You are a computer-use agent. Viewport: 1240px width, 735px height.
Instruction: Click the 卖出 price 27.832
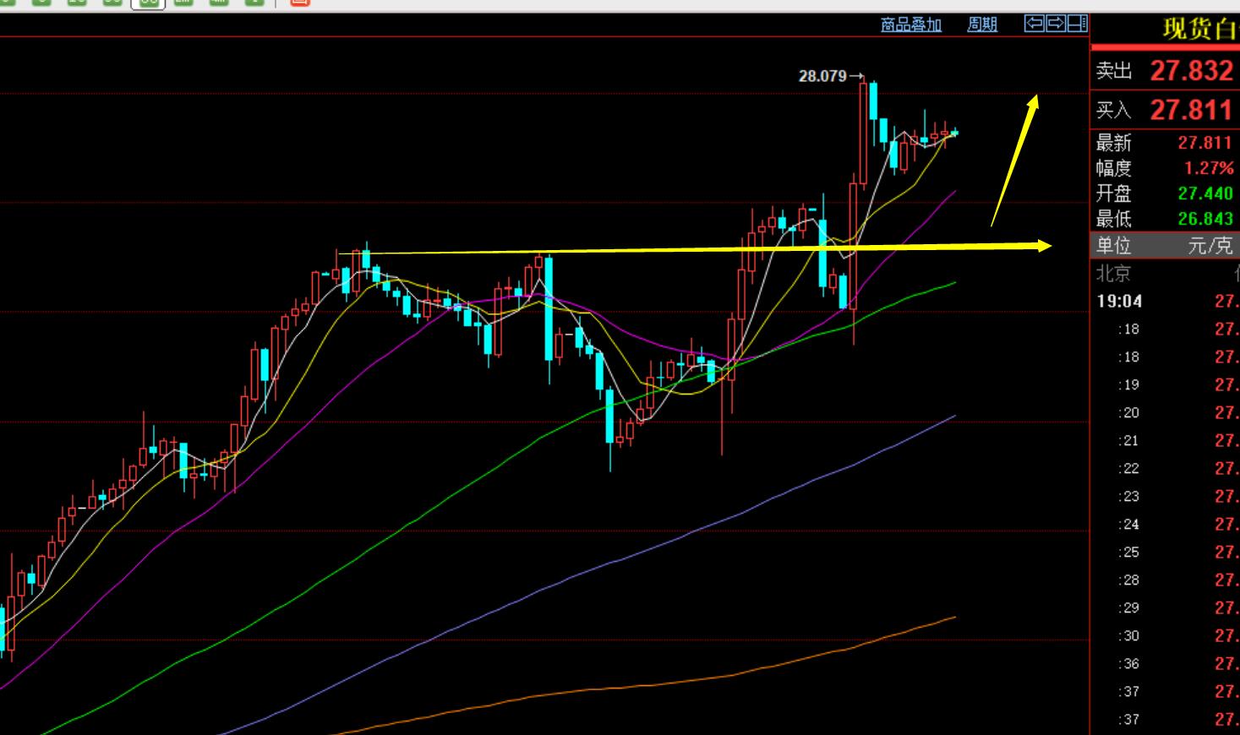pyautogui.click(x=1192, y=70)
